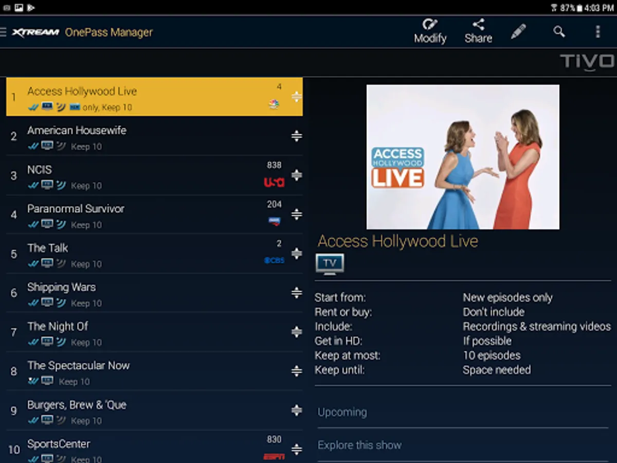Tap the USA network logo on NCIS row
The width and height of the screenshot is (617, 463).
tap(274, 182)
